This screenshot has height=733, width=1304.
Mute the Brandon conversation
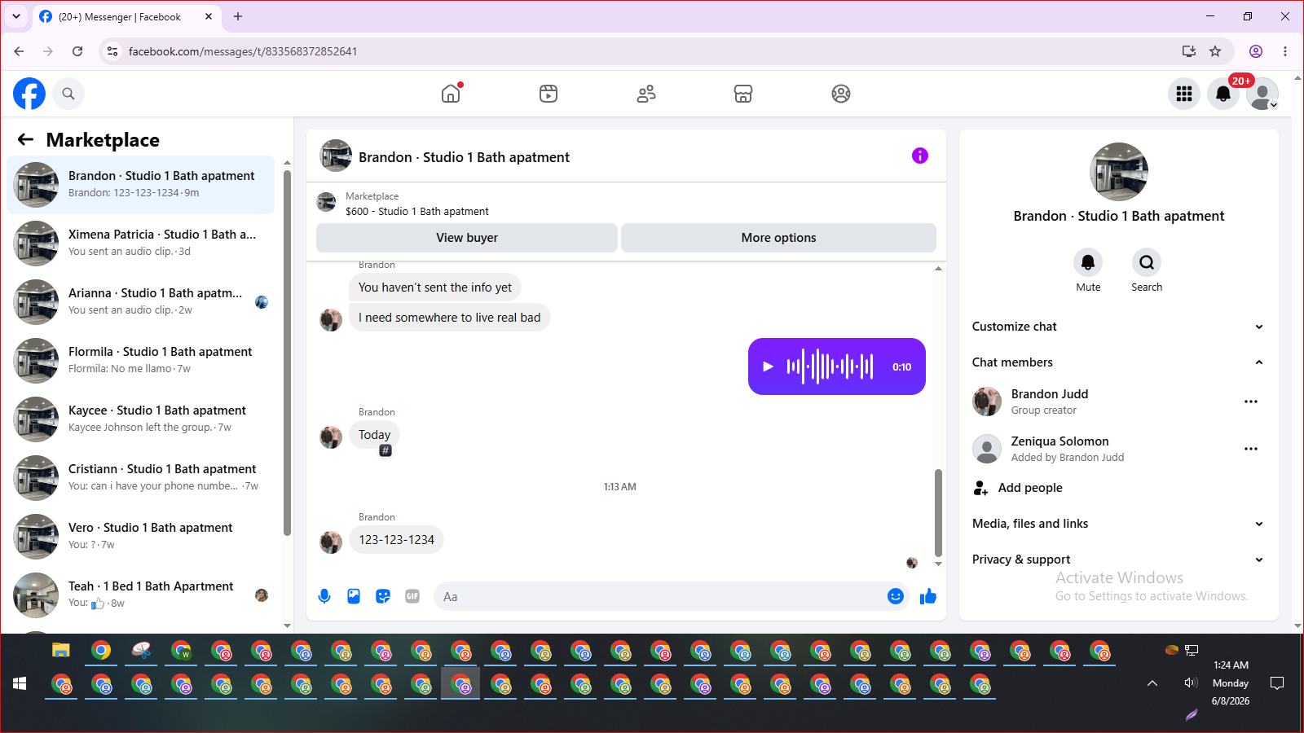click(1088, 262)
